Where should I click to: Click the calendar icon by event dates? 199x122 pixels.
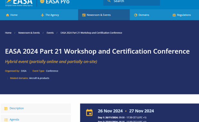click(x=89, y=112)
